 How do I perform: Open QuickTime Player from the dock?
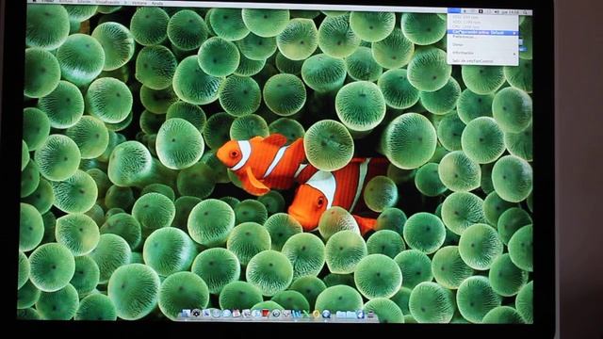click(x=326, y=314)
